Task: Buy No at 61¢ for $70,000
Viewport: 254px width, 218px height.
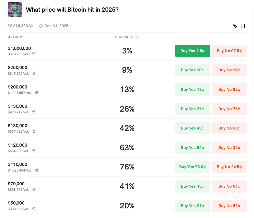Action: (x=229, y=186)
